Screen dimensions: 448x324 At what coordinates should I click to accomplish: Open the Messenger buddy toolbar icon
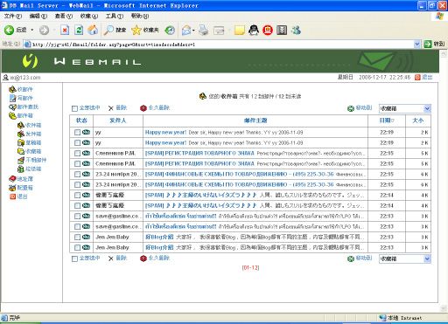pos(296,30)
